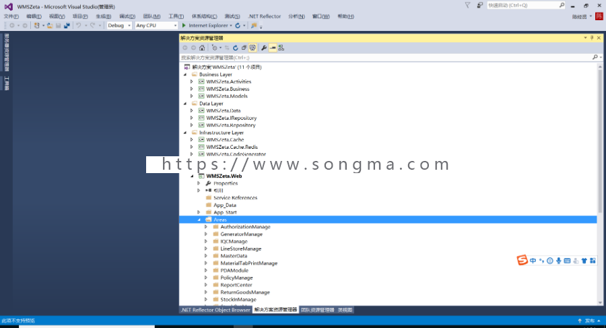Collapse the Data Layer folder
Viewport: 606px width, 328px height.
185,104
